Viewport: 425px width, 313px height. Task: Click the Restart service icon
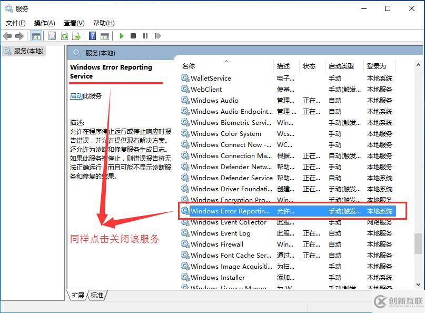tap(157, 36)
